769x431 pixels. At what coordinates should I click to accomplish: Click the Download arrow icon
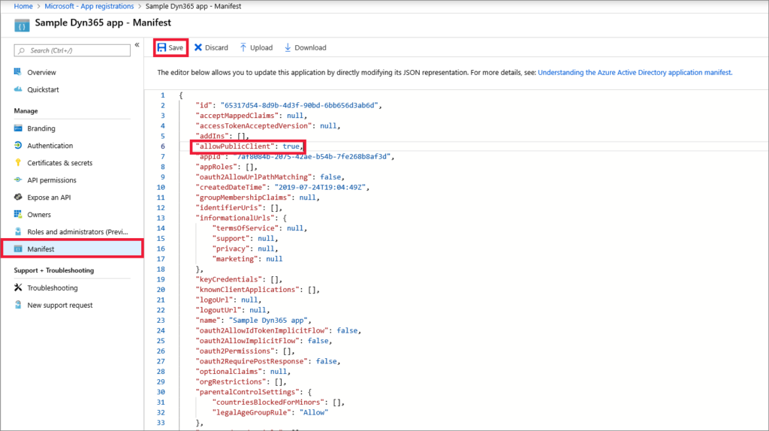coord(288,47)
